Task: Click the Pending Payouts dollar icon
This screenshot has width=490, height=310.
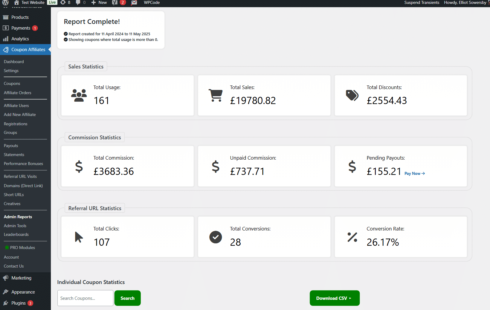Action: click(352, 167)
